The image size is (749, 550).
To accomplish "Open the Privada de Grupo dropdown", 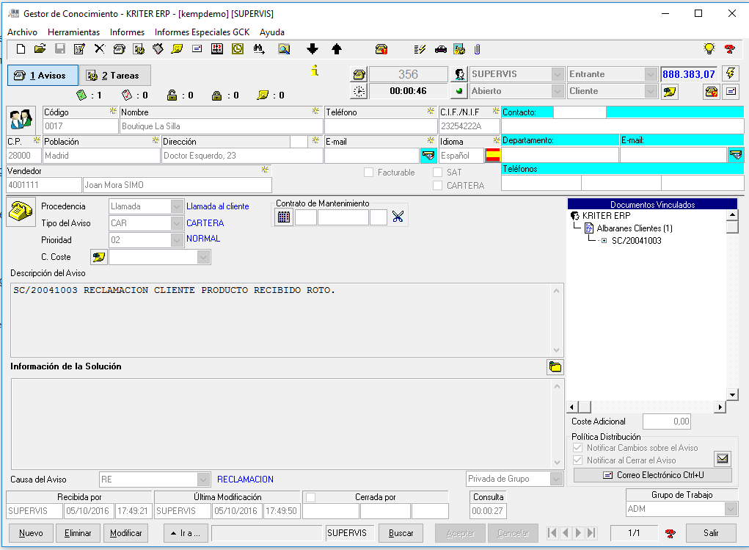I will pyautogui.click(x=556, y=479).
